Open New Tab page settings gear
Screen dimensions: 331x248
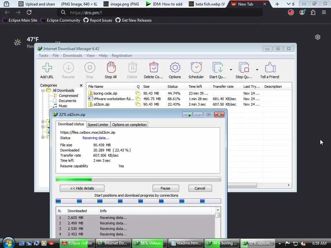click(318, 37)
